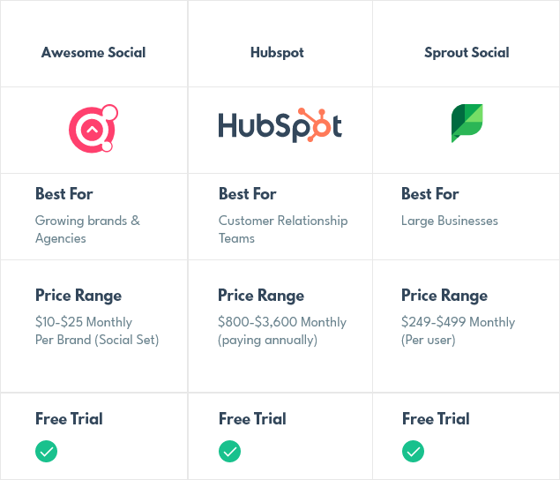Screen dimensions: 560x480
Task: Click Price Range heading in Sprout Social column
Action: [x=444, y=296]
